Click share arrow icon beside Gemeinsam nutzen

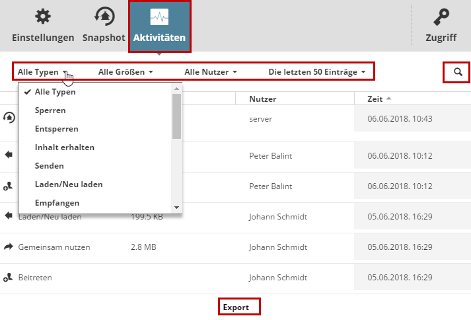(x=9, y=247)
